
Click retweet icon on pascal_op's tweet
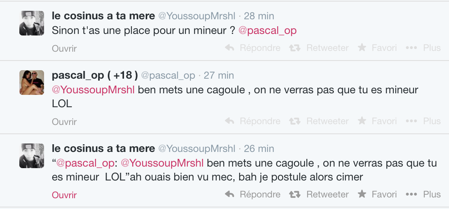point(295,121)
